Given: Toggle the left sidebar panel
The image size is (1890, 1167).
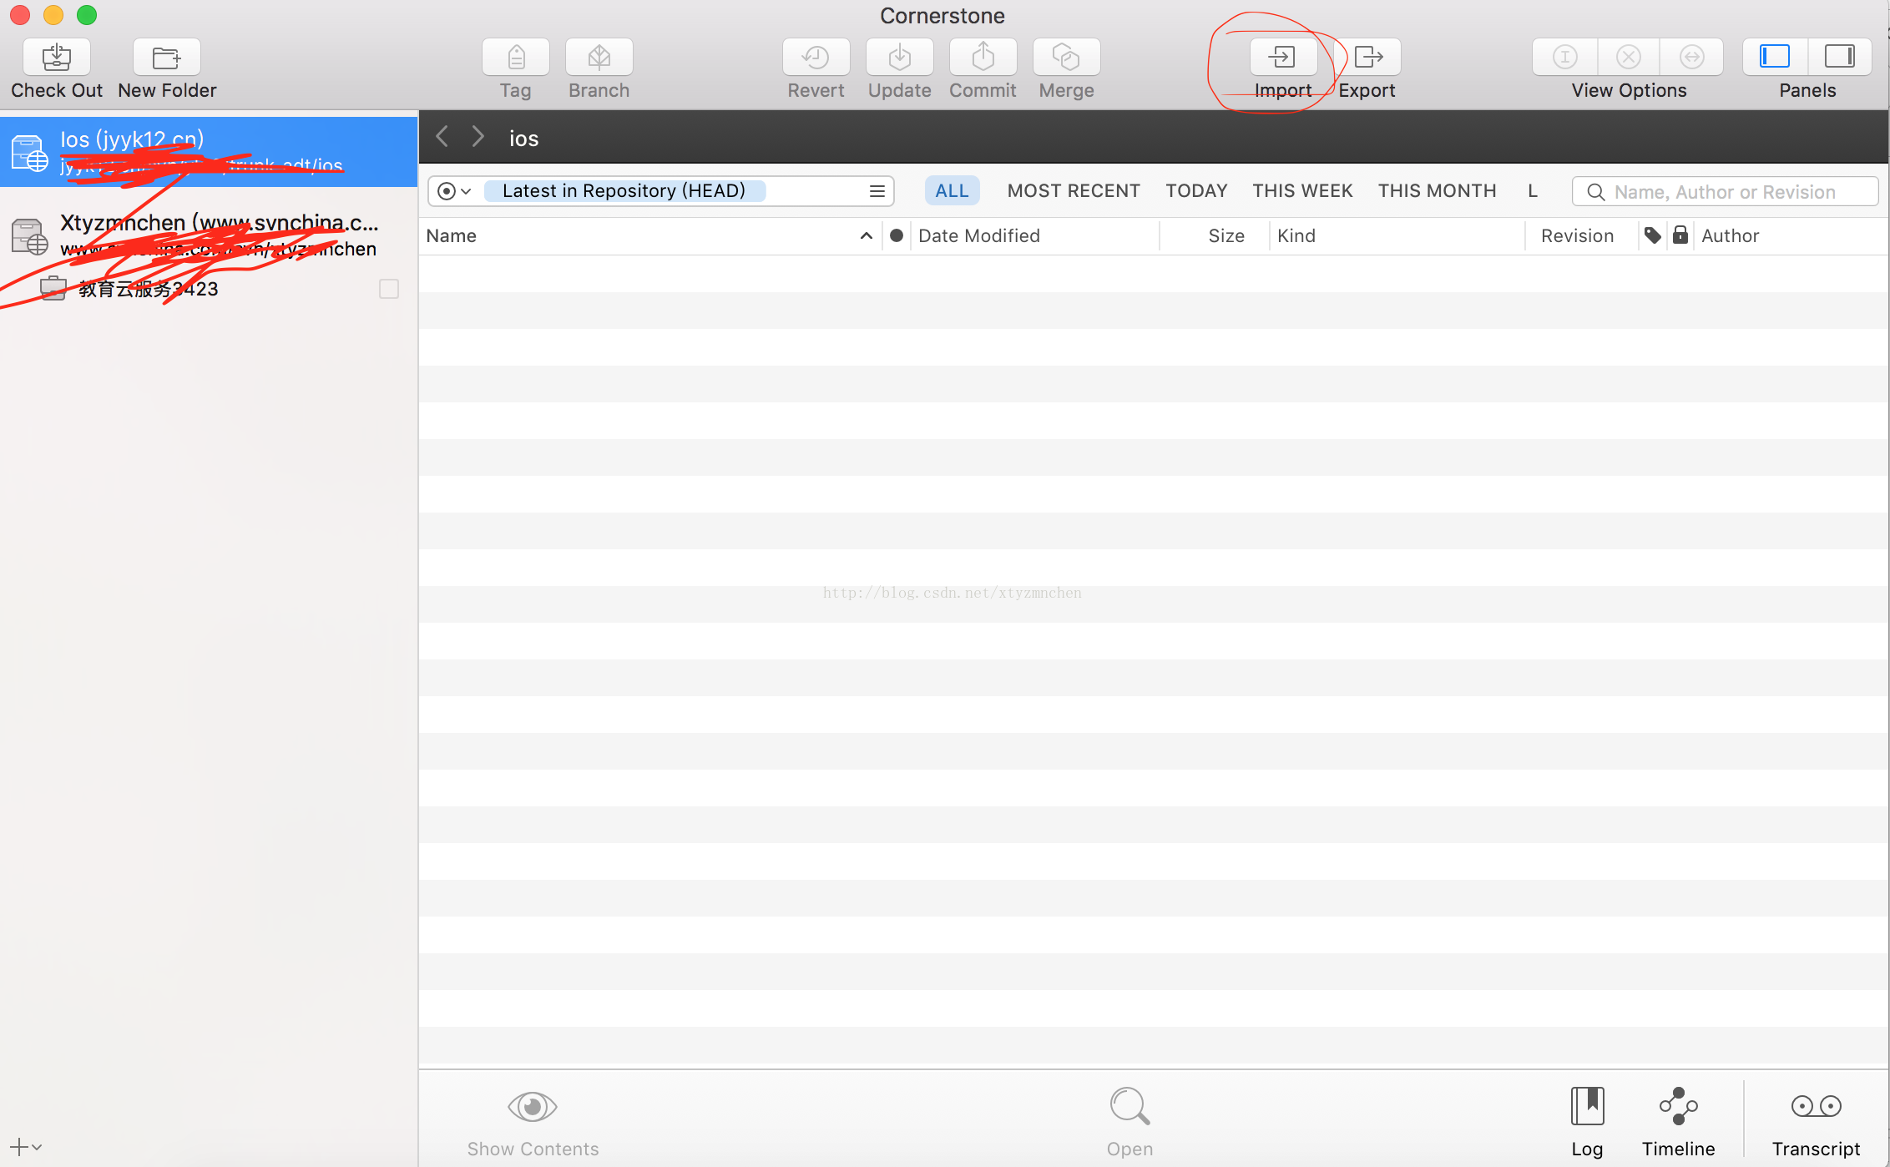Looking at the screenshot, I should tap(1775, 57).
